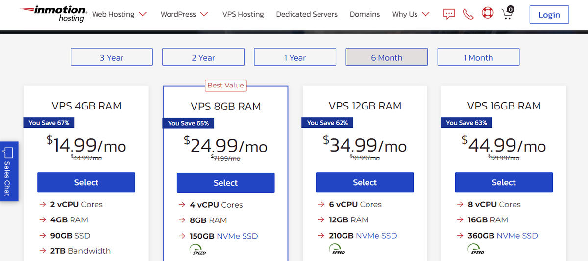Viewport: 588px width, 261px height.
Task: Open Dedicated Servers in the navigation
Action: tap(307, 14)
